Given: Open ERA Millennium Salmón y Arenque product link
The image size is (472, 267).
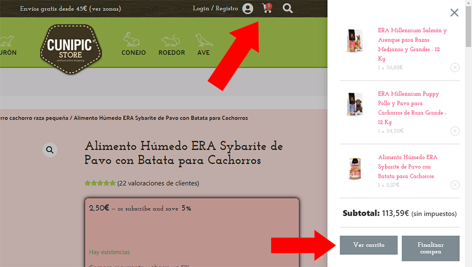Looking at the screenshot, I should point(412,44).
